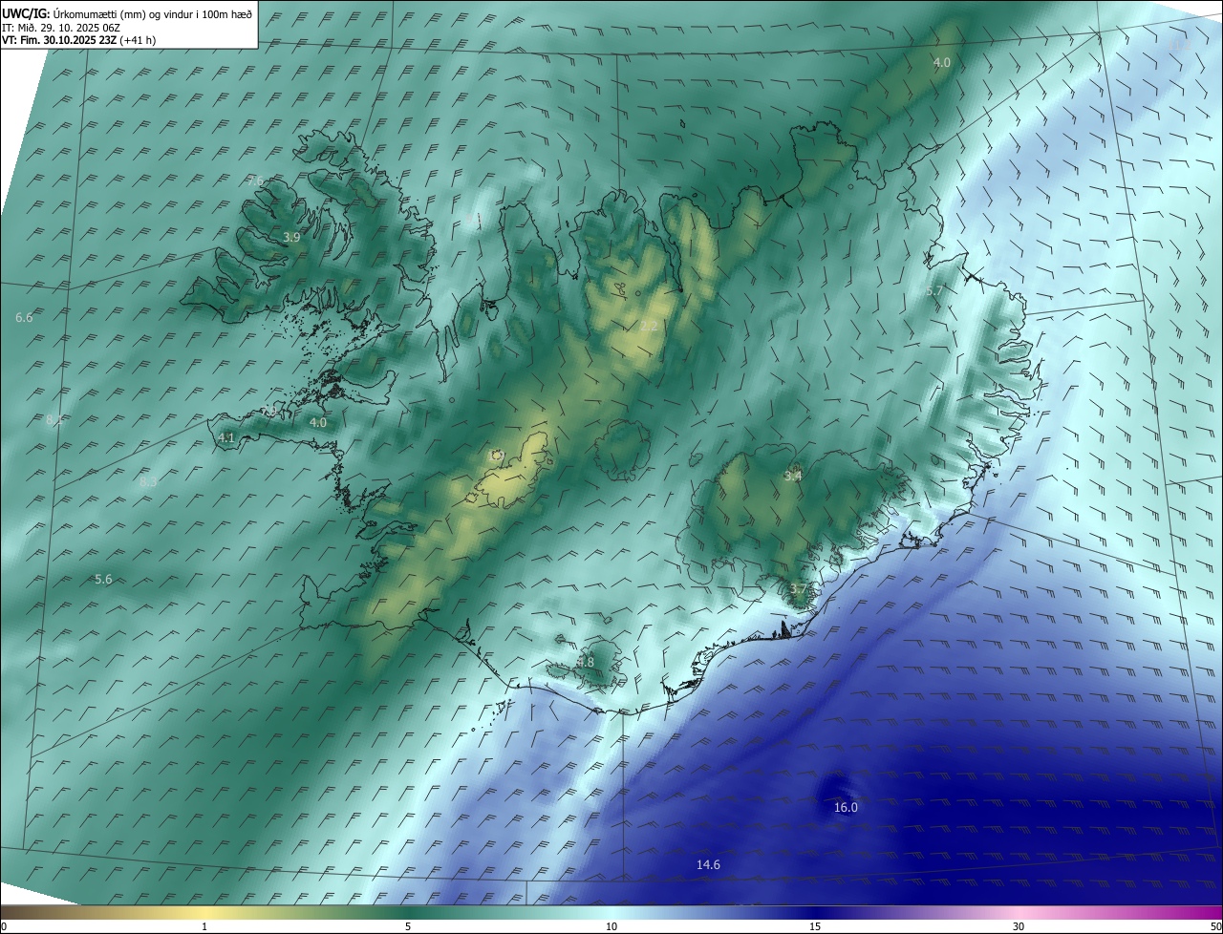Screen dimensions: 1223x934
Task: Click the 7.6 value label
Action: 255,180
